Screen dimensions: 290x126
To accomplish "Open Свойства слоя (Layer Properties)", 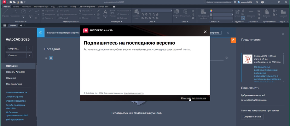I will click(x=136, y=14).
